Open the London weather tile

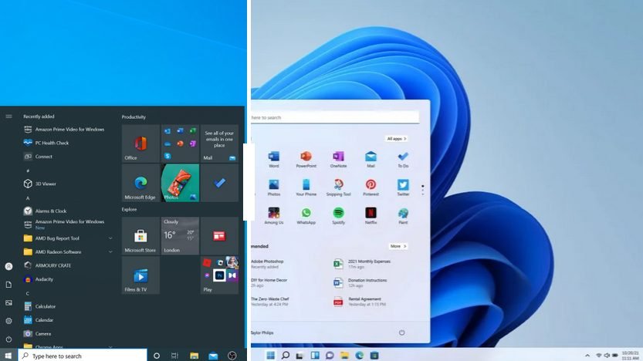point(180,235)
